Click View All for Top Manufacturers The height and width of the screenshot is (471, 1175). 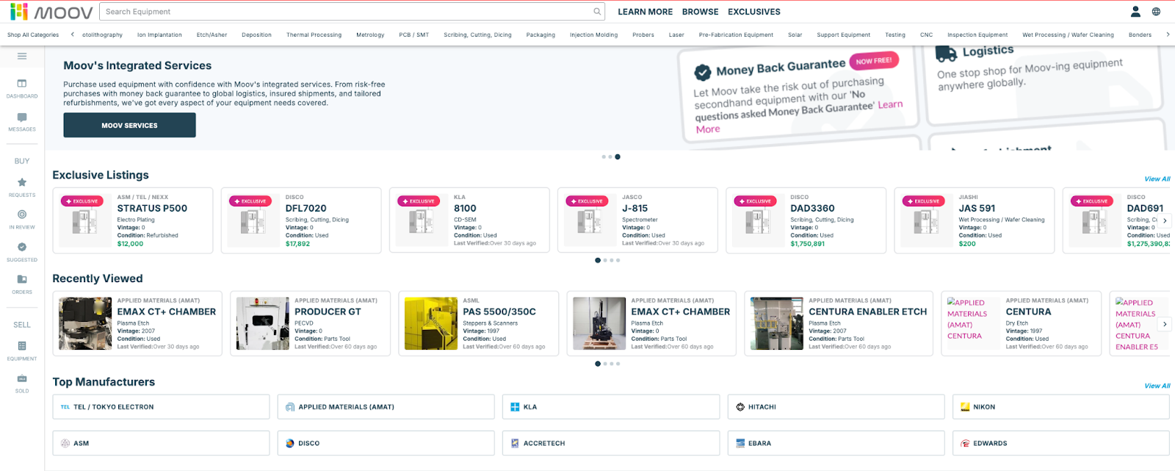pos(1157,386)
